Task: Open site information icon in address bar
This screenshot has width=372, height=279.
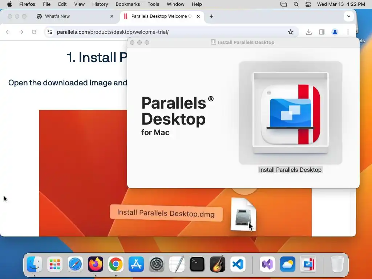Action: click(x=49, y=32)
